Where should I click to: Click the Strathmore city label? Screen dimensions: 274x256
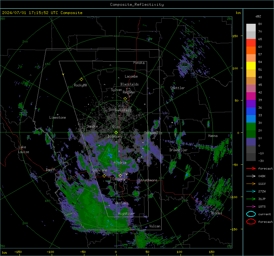[148, 180]
